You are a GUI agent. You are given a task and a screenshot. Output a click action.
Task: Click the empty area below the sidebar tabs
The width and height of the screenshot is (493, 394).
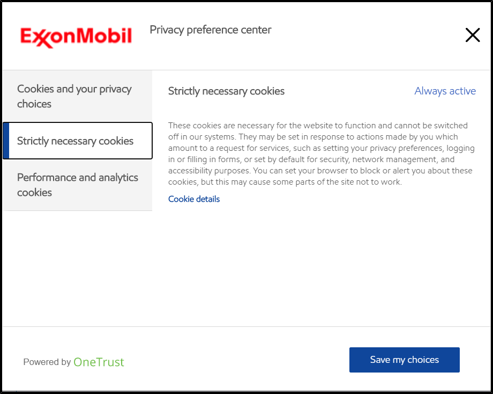point(77,268)
